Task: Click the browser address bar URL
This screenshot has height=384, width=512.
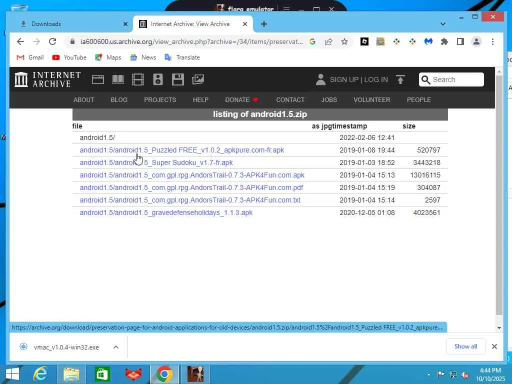Action: click(x=191, y=41)
